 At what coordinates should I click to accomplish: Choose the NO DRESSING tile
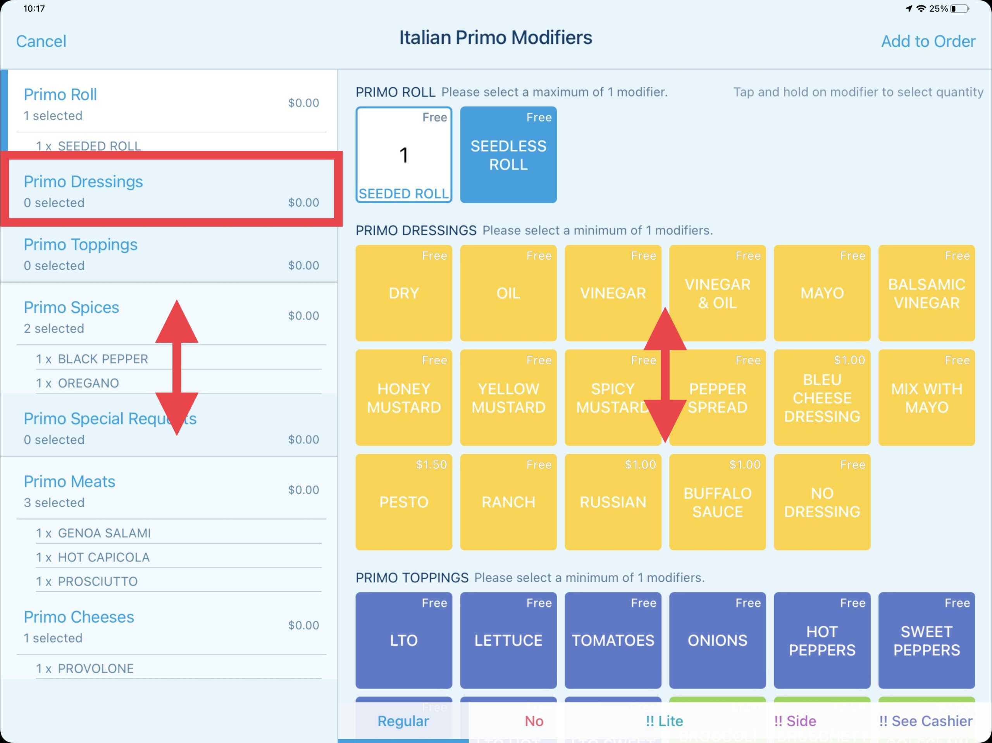pyautogui.click(x=821, y=501)
